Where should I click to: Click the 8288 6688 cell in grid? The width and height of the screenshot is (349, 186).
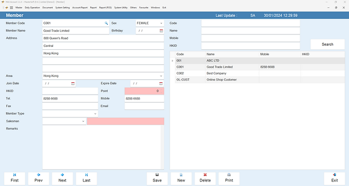[280, 67]
